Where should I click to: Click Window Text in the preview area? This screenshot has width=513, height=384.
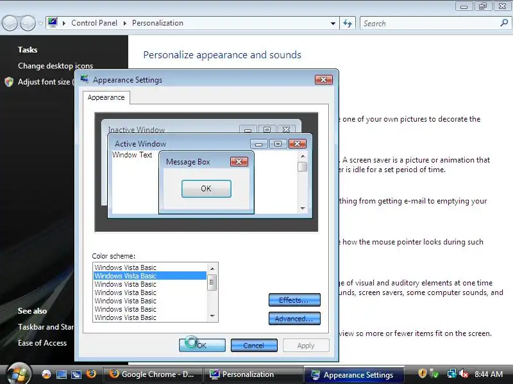point(132,155)
